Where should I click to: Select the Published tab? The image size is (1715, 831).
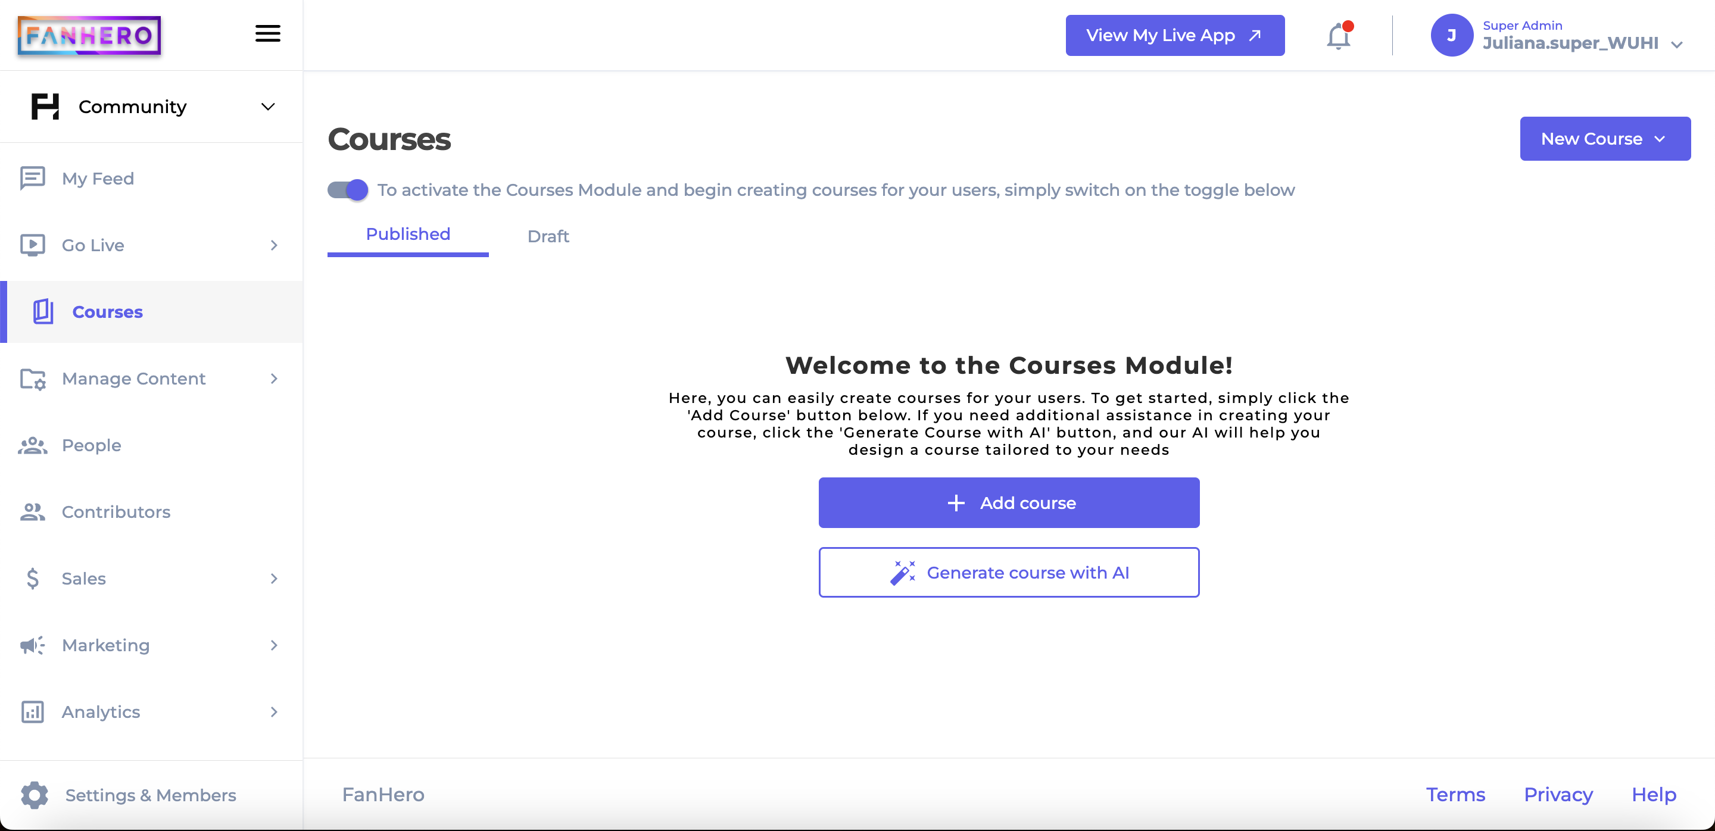coord(408,234)
